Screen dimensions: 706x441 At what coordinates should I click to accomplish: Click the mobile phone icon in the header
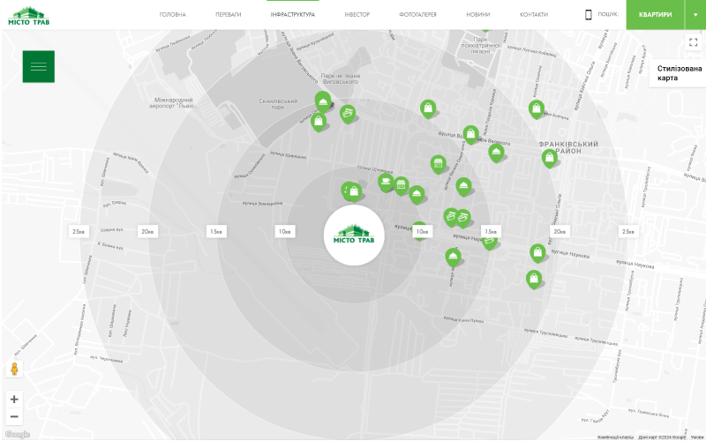coord(588,15)
